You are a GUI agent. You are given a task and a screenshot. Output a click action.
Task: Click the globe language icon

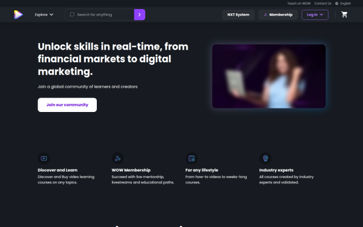tap(336, 4)
